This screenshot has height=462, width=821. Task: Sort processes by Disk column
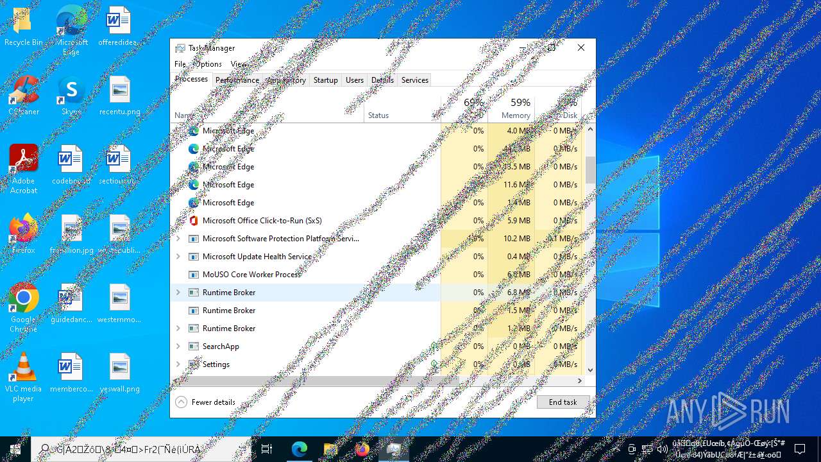pos(558,108)
